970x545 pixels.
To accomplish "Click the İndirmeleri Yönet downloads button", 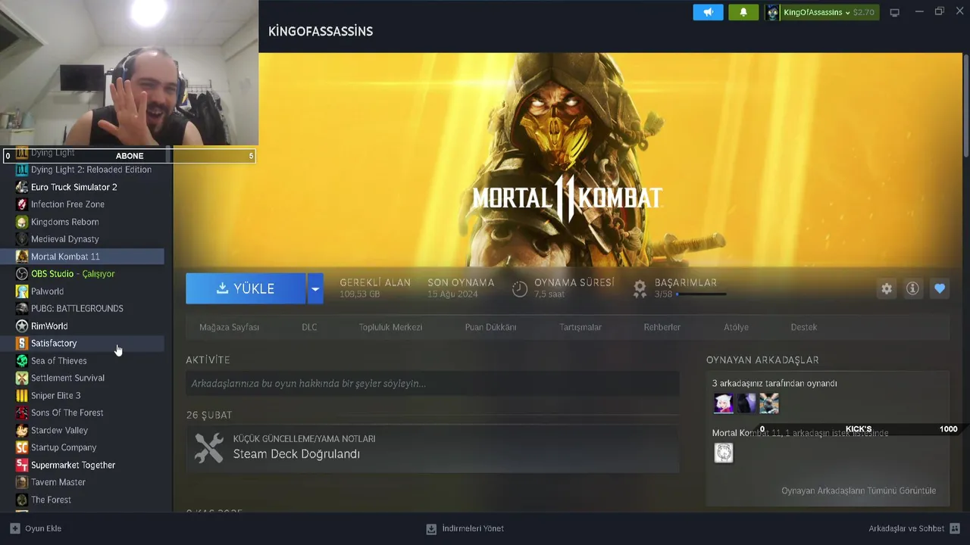I will pyautogui.click(x=465, y=528).
